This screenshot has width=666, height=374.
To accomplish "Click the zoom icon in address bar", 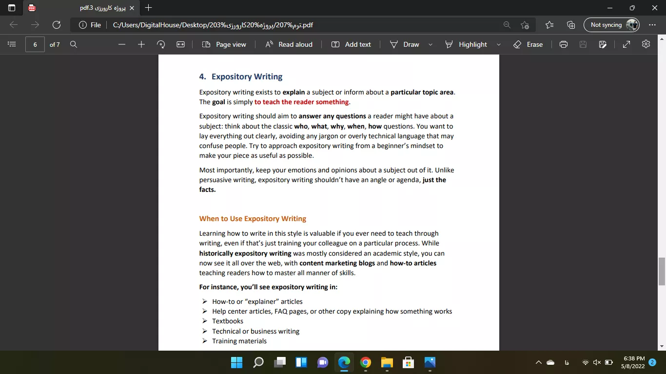I will click(507, 25).
